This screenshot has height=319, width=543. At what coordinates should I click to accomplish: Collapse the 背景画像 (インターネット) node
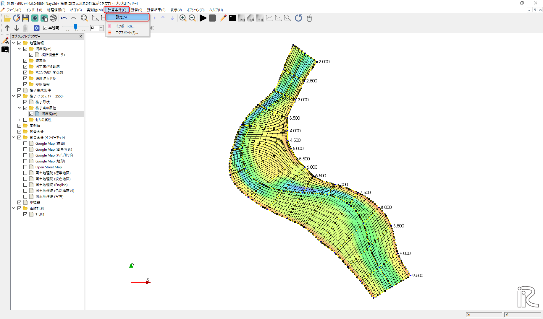point(14,138)
